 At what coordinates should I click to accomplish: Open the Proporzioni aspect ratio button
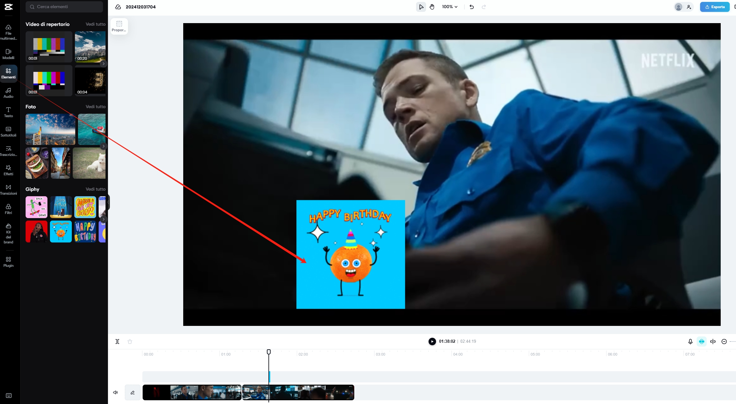(x=119, y=26)
